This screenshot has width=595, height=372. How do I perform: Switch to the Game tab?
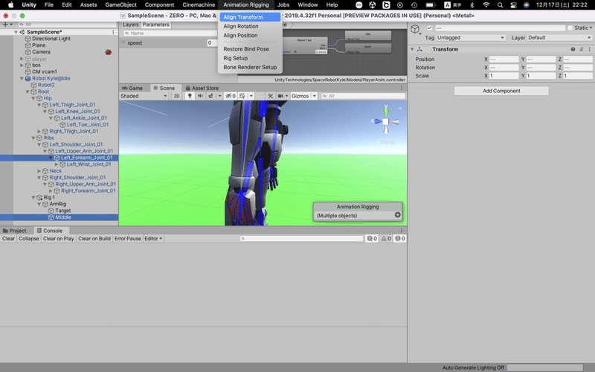132,88
